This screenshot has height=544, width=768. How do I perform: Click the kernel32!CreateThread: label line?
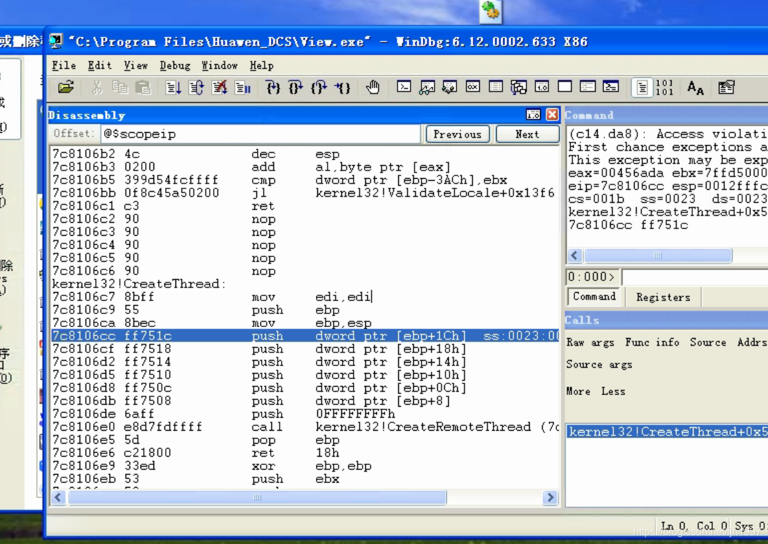(139, 284)
